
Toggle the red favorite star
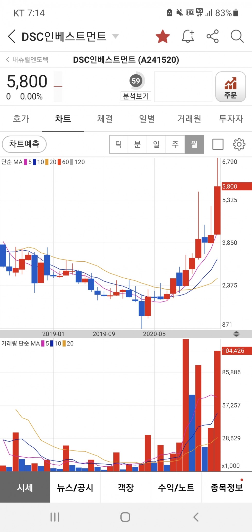coord(163,36)
